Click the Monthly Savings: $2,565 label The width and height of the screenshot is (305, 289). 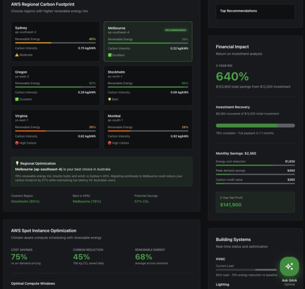point(236,153)
